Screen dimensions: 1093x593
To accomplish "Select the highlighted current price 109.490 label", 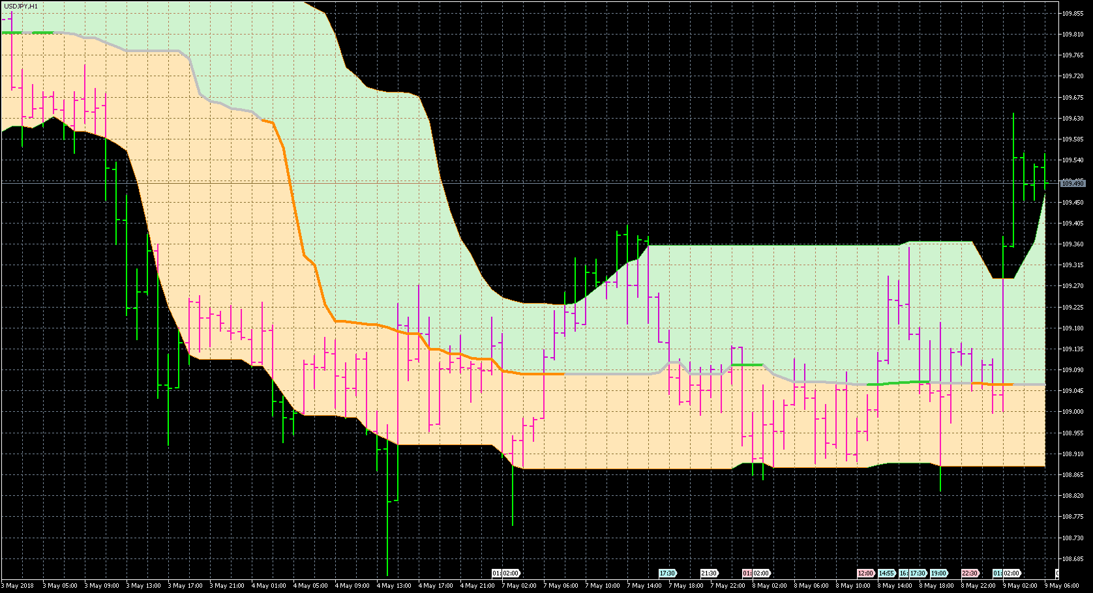I will (x=1073, y=184).
